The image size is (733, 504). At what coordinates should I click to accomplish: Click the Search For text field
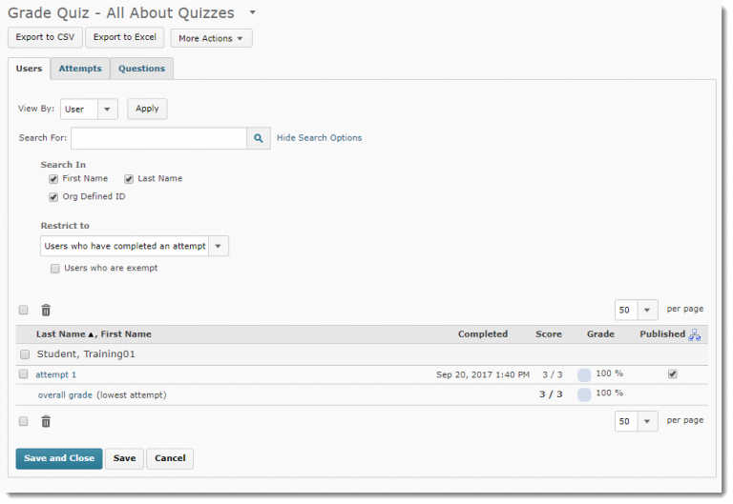(158, 138)
